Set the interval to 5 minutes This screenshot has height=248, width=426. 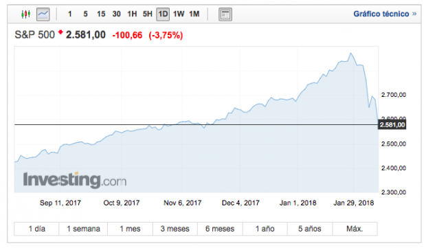85,14
